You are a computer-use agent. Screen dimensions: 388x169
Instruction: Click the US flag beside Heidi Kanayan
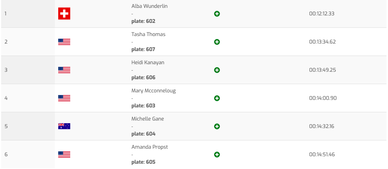click(64, 70)
